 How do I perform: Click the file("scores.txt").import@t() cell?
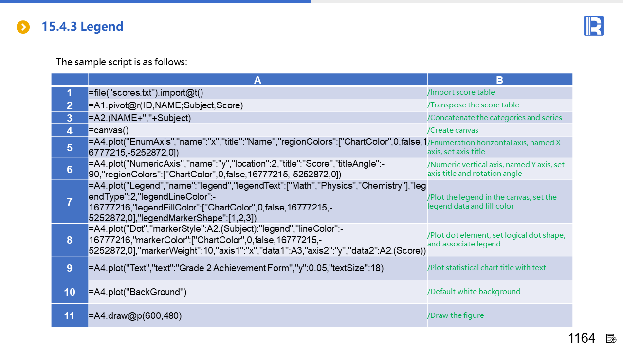point(146,92)
